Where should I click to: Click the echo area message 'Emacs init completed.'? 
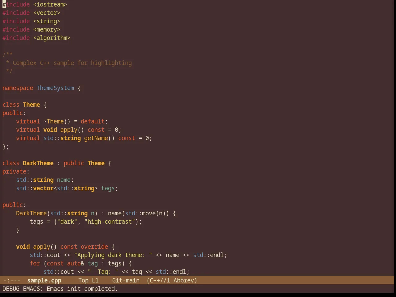click(82, 289)
